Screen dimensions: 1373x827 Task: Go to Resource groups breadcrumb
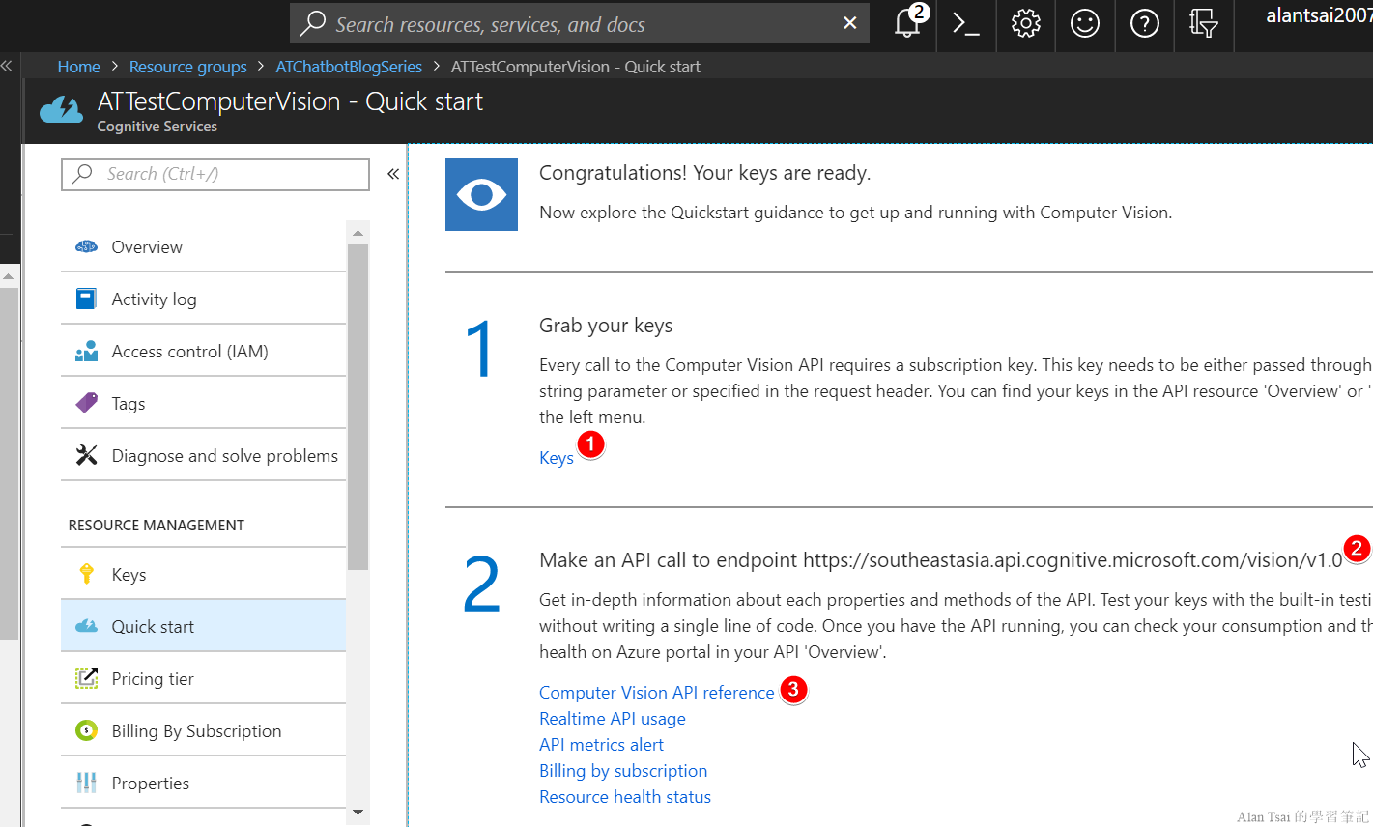tap(188, 67)
